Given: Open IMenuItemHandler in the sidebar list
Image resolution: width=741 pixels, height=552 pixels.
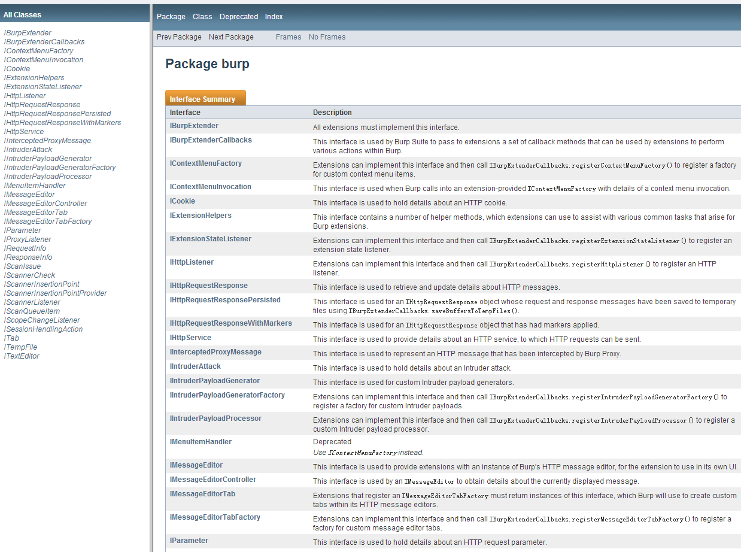Looking at the screenshot, I should coord(35,186).
